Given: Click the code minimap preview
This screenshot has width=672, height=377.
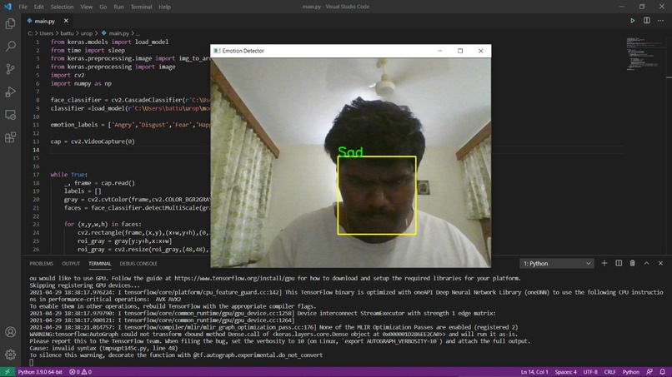Looking at the screenshot, I should coord(644,54).
